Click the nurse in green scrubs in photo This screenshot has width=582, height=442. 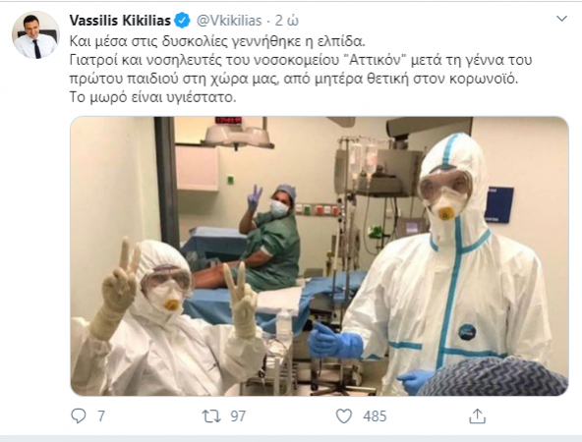[269, 238]
